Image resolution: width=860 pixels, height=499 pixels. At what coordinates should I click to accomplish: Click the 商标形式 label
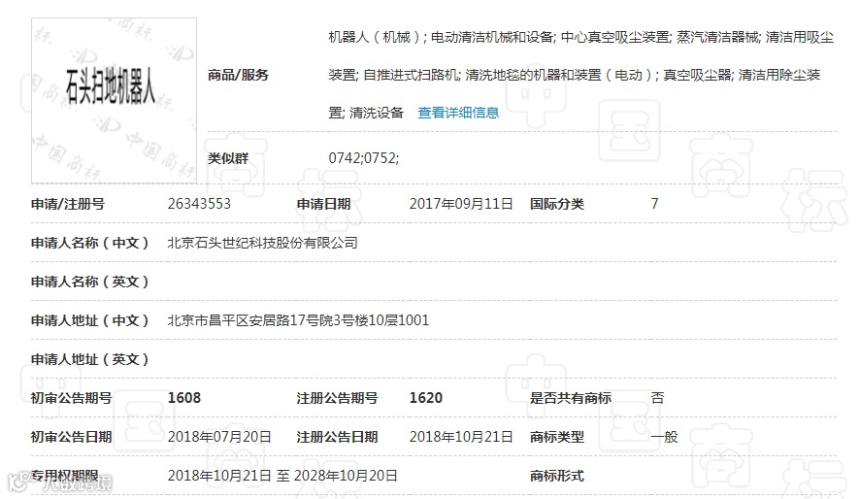557,476
